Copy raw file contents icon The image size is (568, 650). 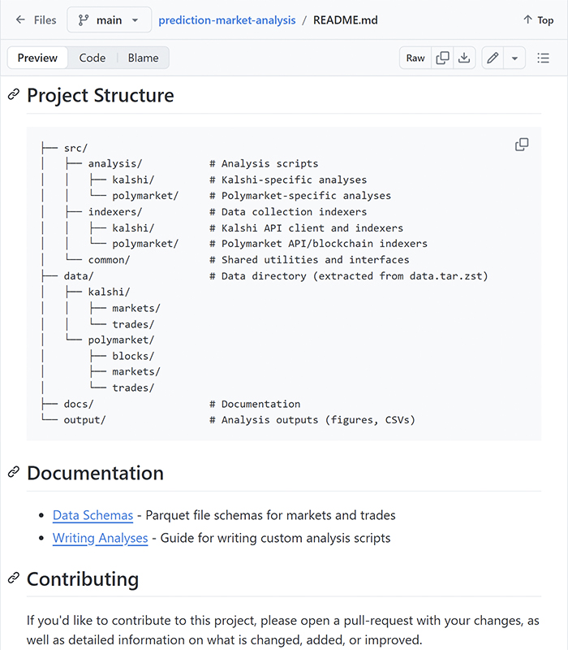pyautogui.click(x=442, y=58)
